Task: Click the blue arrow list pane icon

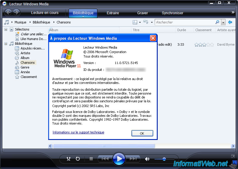Action: click(x=230, y=22)
